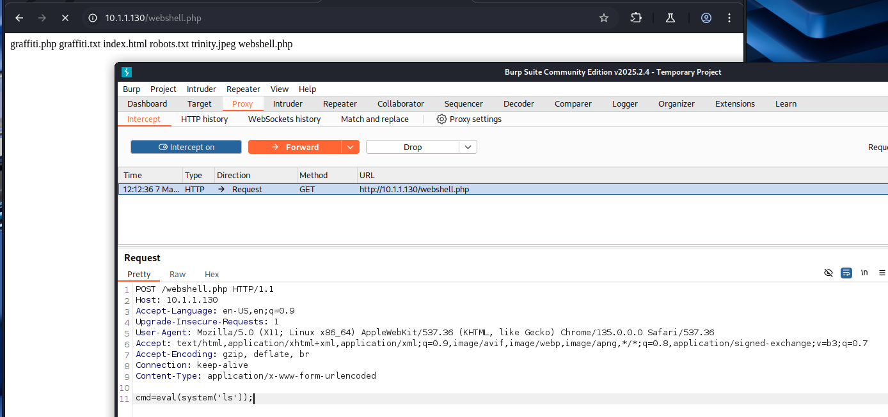Open browser extensions puzzle icon

point(636,18)
